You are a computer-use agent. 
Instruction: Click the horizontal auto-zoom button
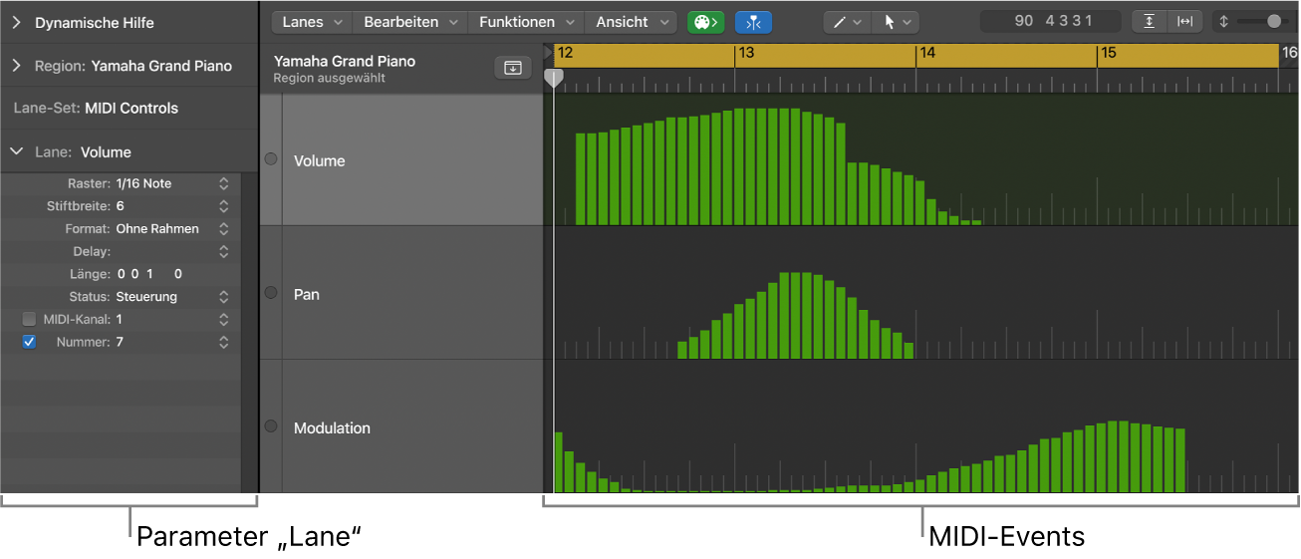coord(1184,22)
